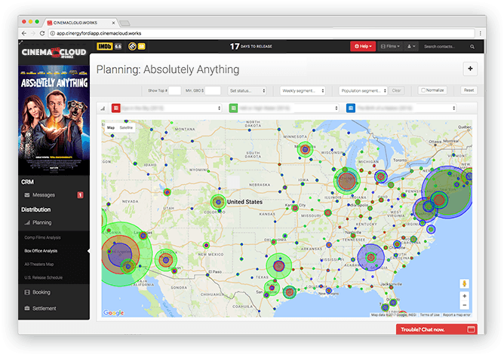Open the user account menu icon

click(411, 47)
